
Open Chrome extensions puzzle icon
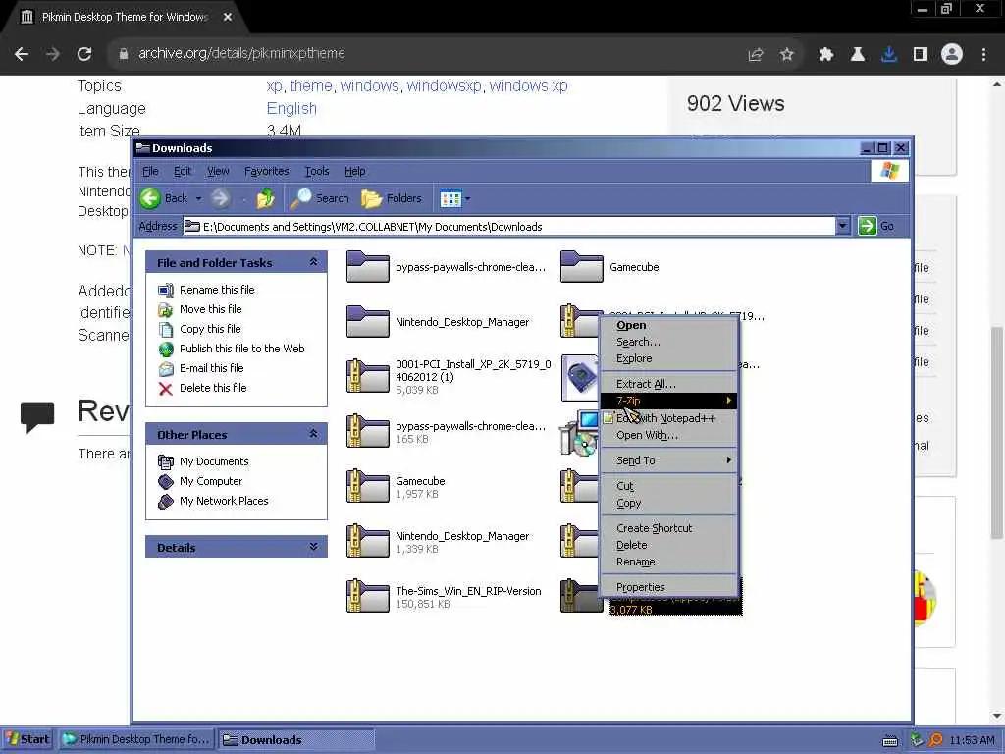click(x=825, y=55)
